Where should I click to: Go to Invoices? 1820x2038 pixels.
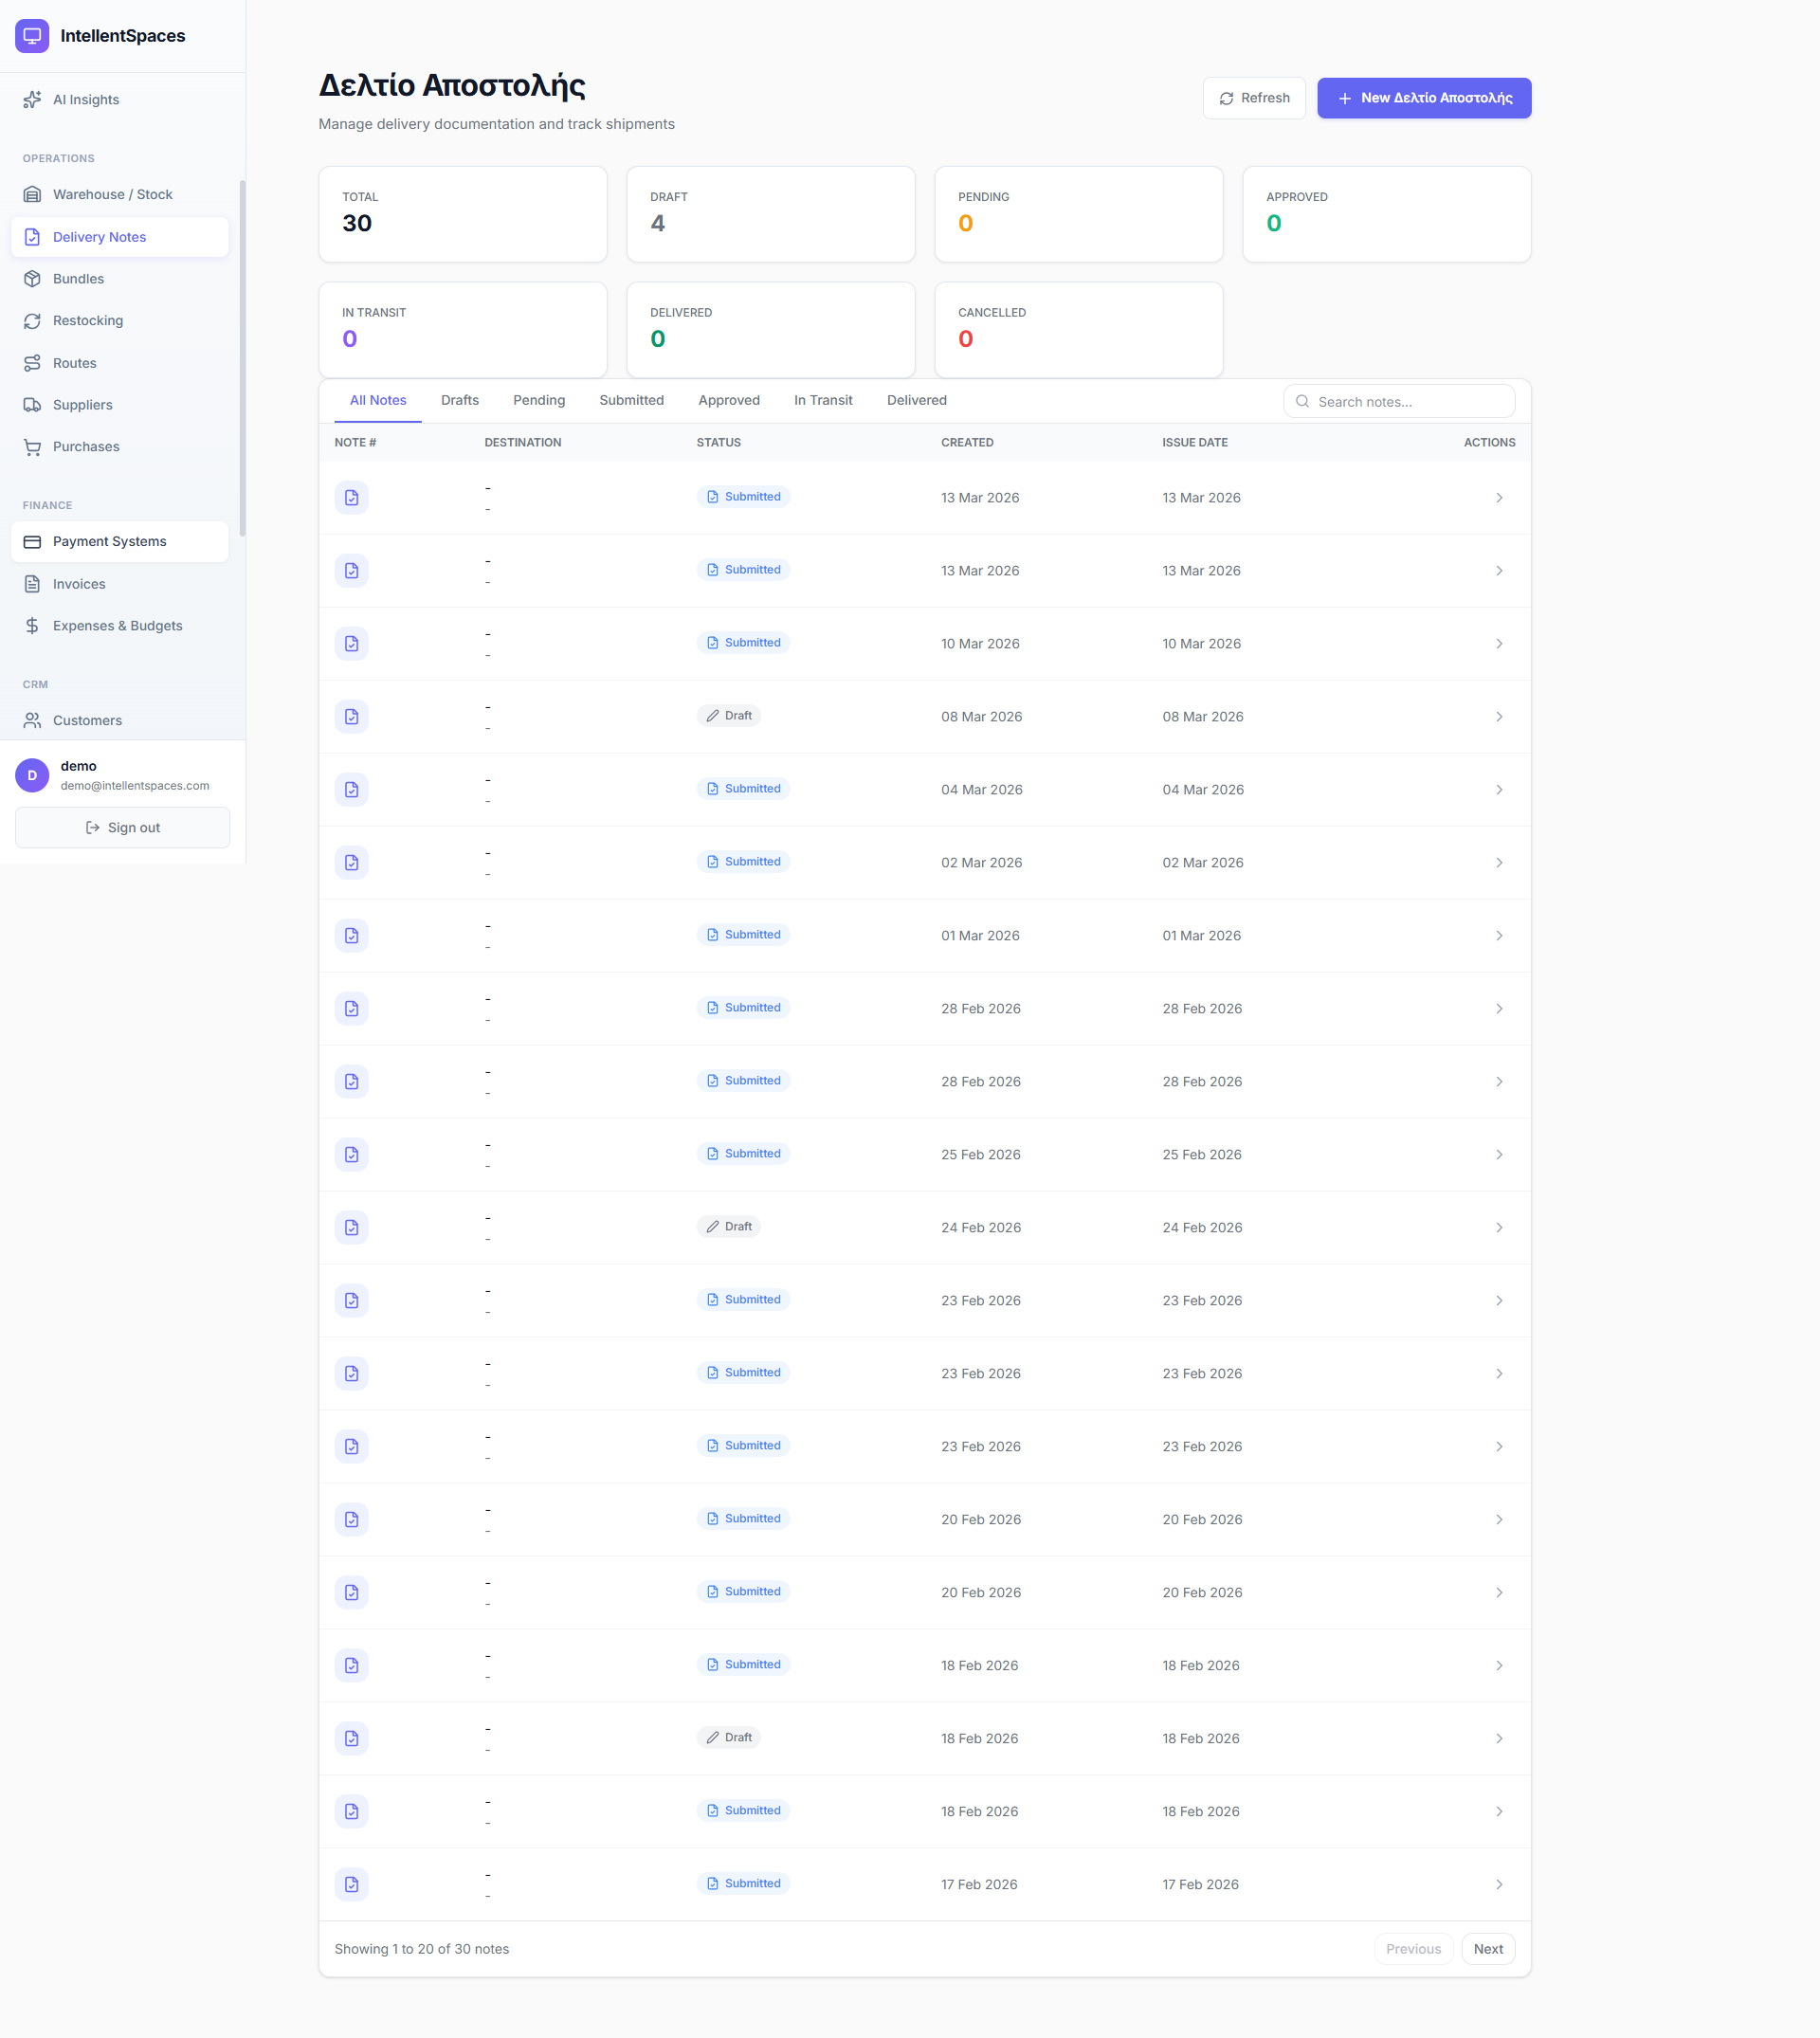120,584
